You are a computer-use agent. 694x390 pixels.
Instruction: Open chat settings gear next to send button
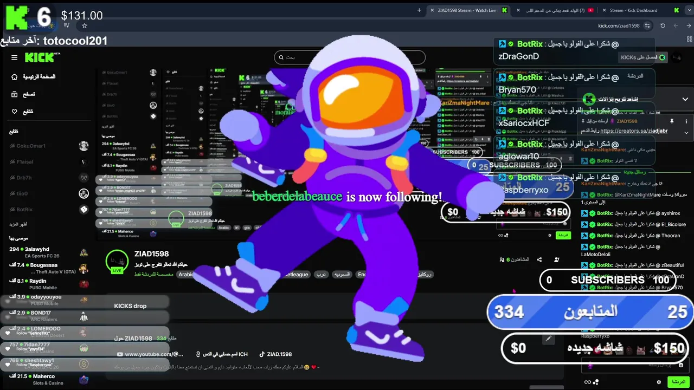coord(659,382)
